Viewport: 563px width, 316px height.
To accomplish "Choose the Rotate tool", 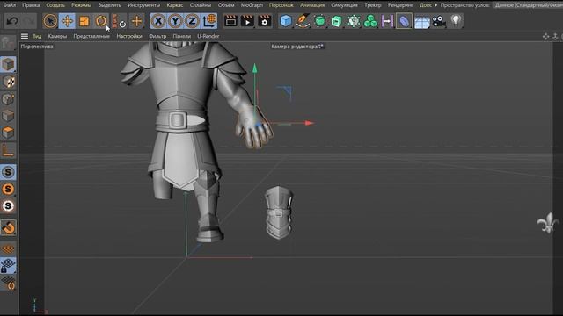I will pyautogui.click(x=101, y=21).
